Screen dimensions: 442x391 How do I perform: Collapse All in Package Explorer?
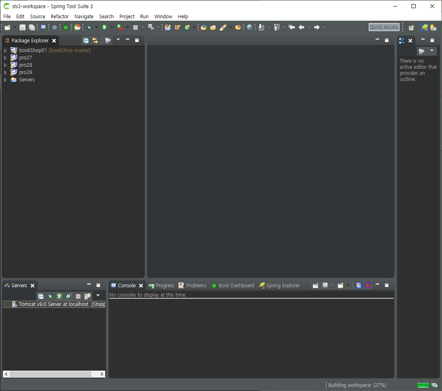tap(86, 41)
